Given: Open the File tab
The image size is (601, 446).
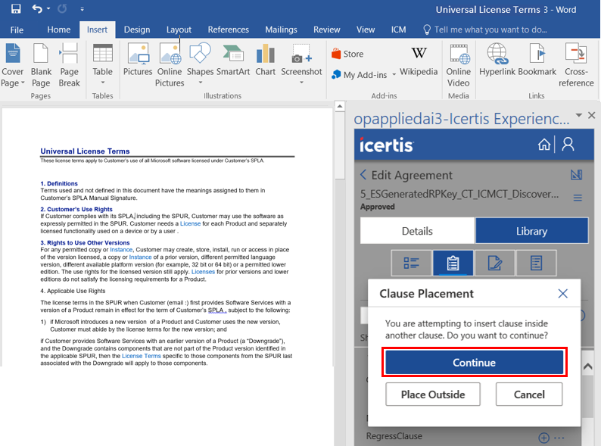Looking at the screenshot, I should click(17, 30).
